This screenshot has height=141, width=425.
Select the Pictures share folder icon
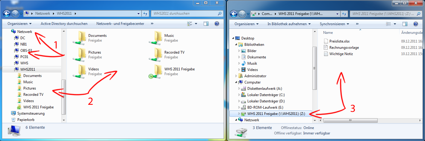click(x=79, y=55)
